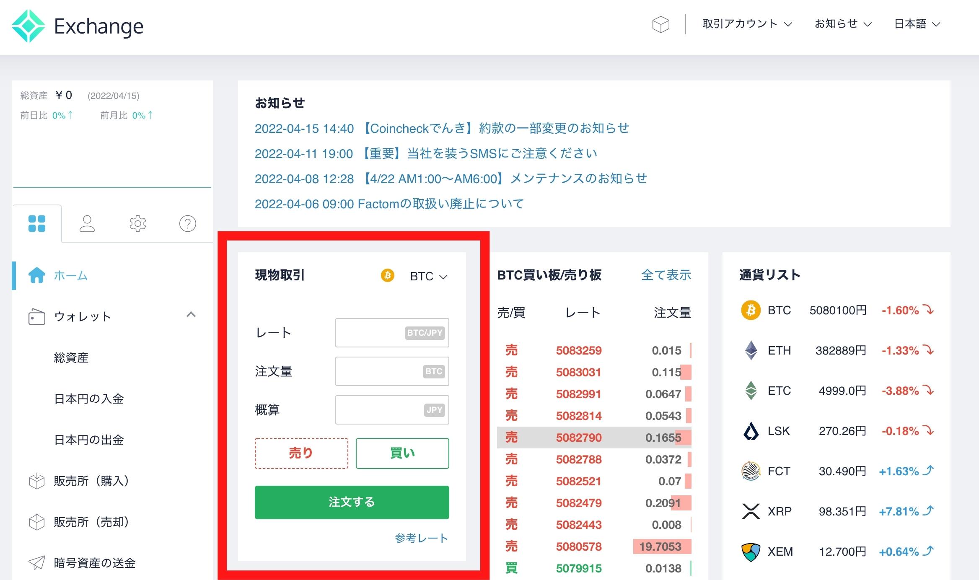Viewport: 979px width, 580px height.
Task: Select the sell order at rate 5083031
Action: point(594,372)
